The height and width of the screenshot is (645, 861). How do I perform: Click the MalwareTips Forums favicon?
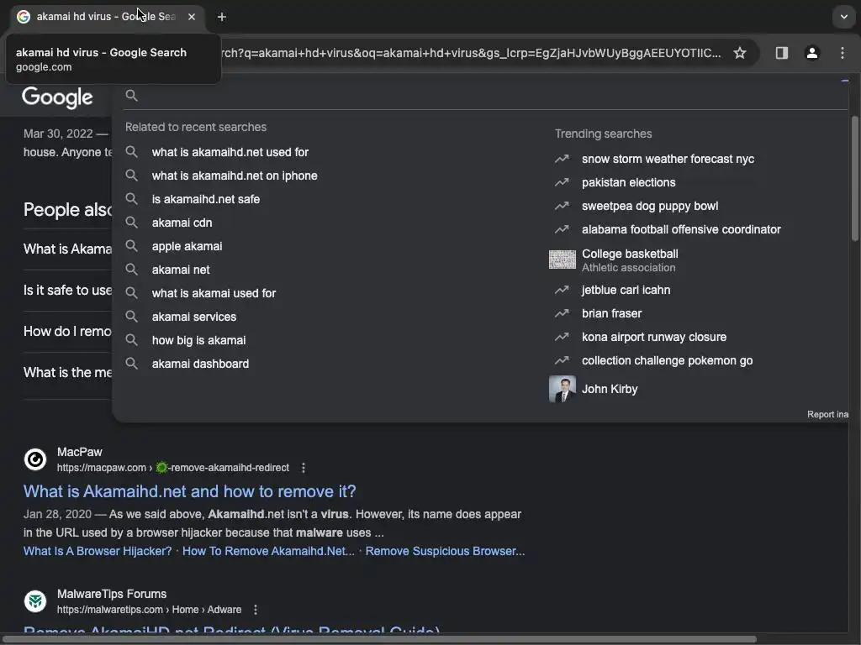click(x=35, y=601)
